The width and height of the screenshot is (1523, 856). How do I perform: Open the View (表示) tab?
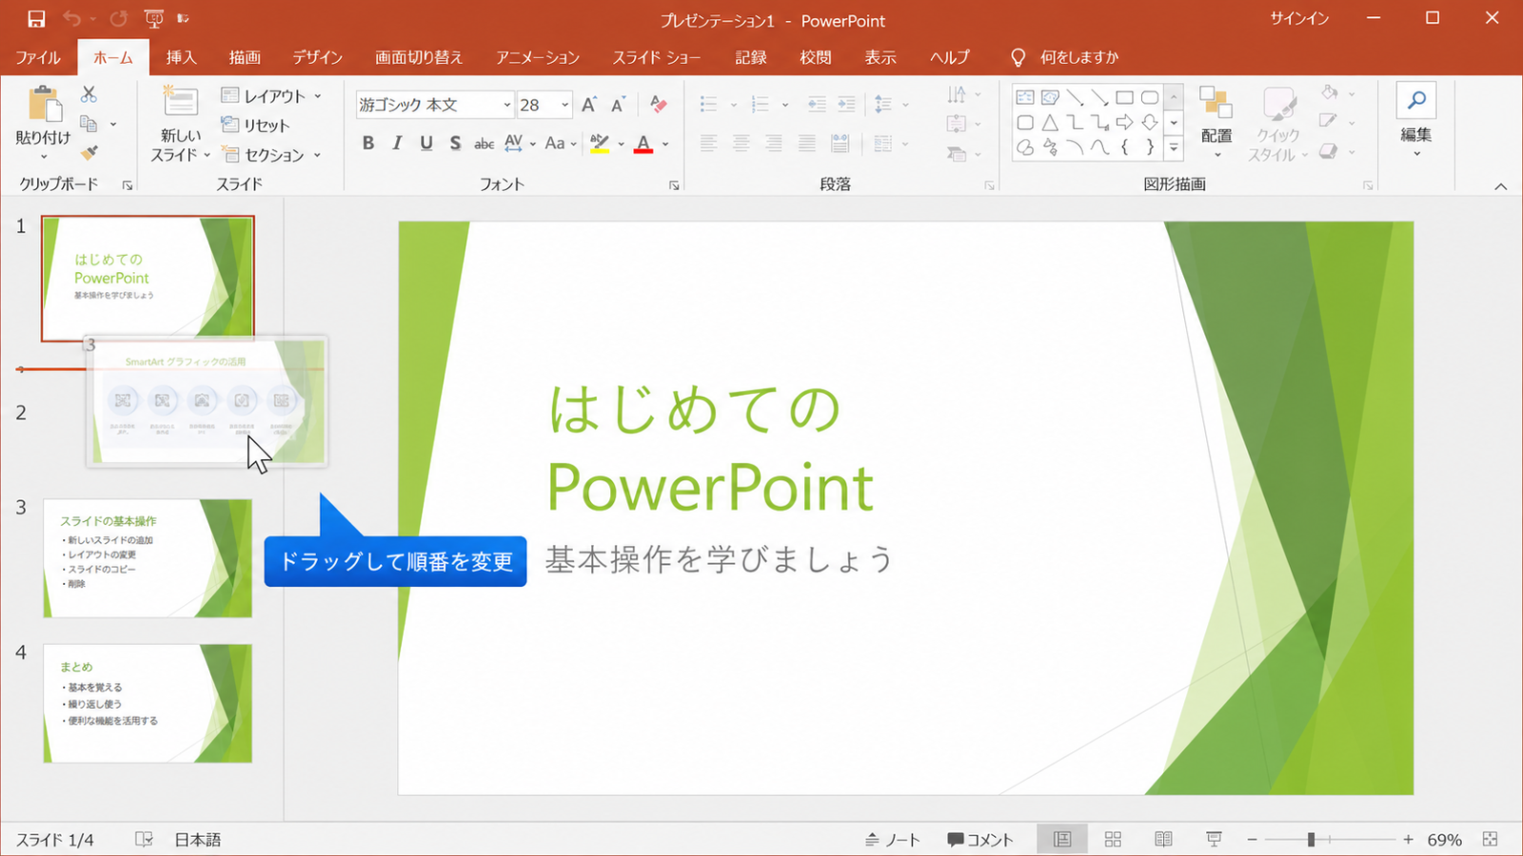click(880, 57)
